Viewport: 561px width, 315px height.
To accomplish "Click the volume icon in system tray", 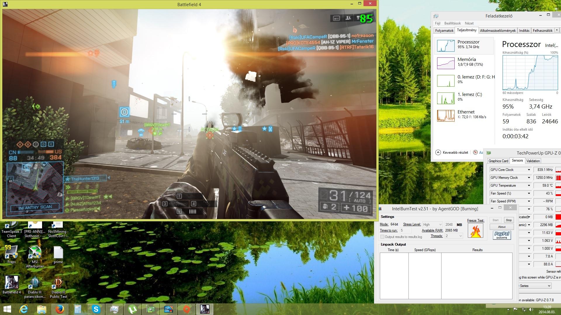I will [x=531, y=309].
